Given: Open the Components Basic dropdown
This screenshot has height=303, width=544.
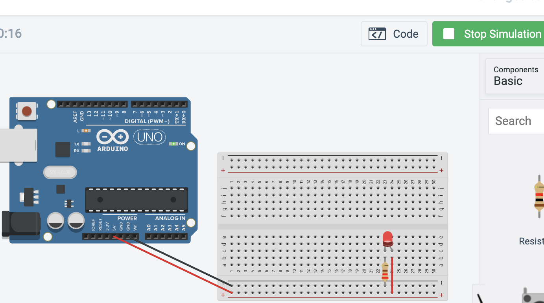Looking at the screenshot, I should coord(515,76).
